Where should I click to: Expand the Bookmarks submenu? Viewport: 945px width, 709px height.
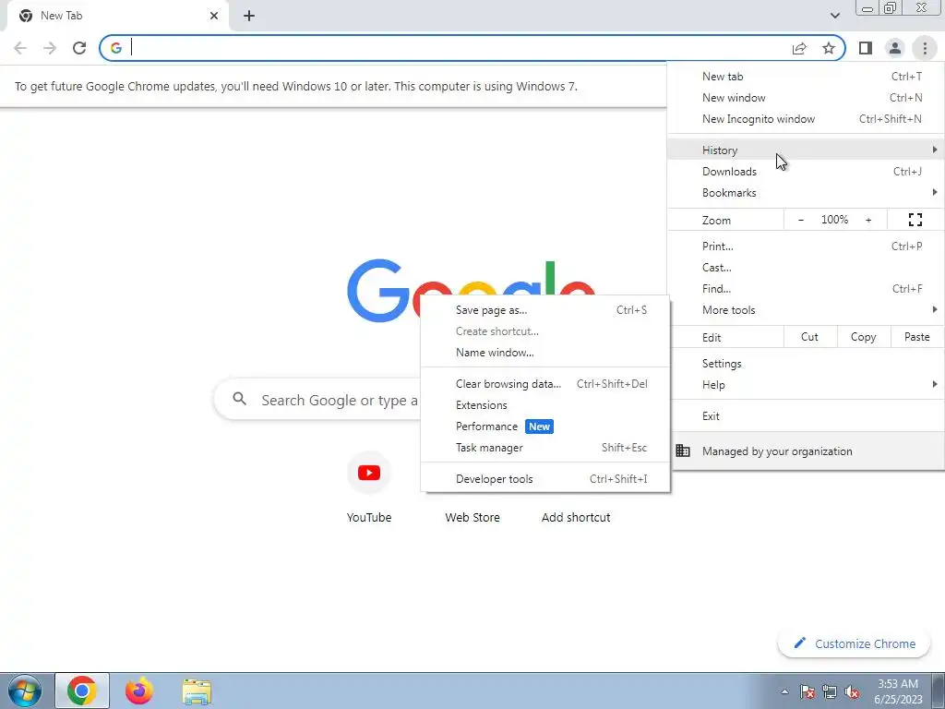tap(806, 192)
